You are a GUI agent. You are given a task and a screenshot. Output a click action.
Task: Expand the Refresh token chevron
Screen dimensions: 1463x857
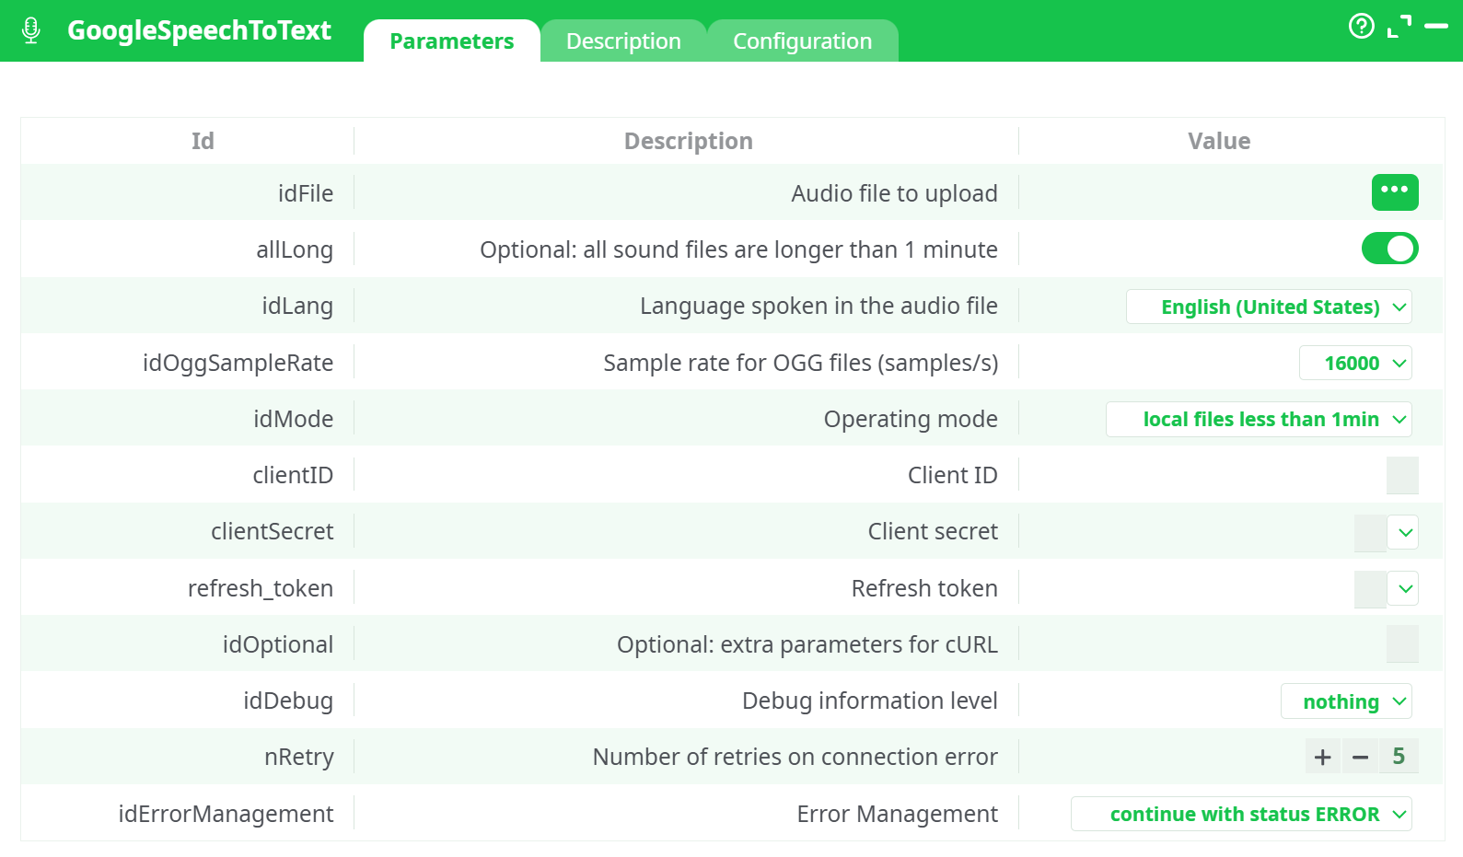[x=1404, y=588]
